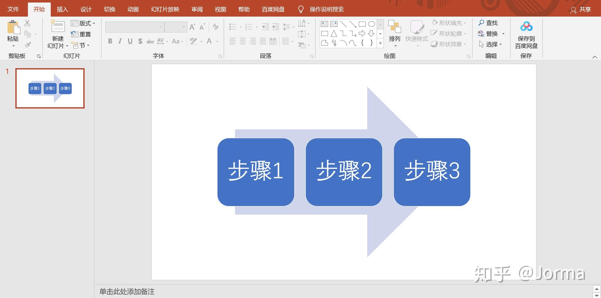This screenshot has height=298, width=601.
Task: Select the oval shape in gallery
Action: point(372,24)
